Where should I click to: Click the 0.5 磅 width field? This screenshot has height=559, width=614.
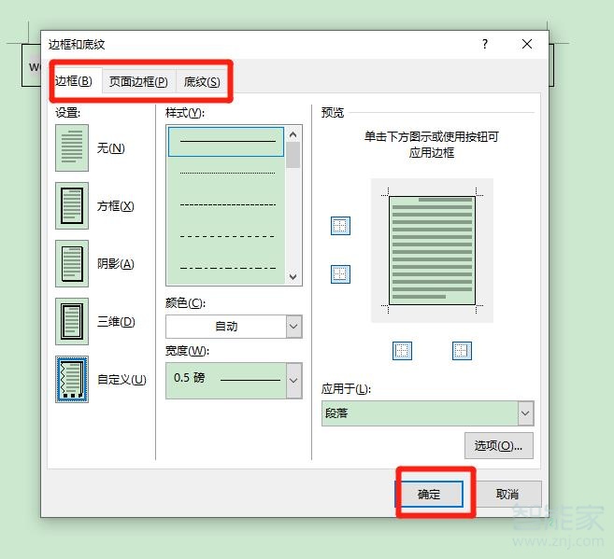click(226, 381)
